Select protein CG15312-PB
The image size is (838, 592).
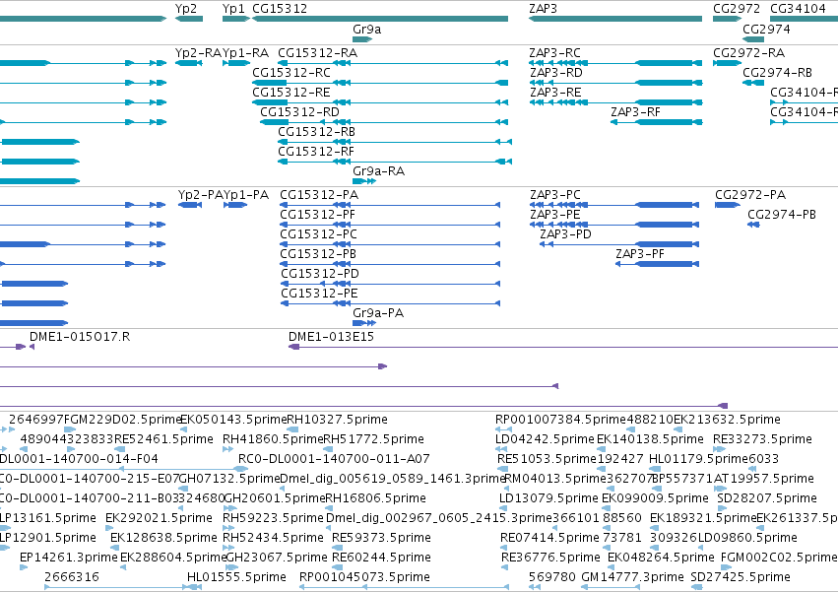pos(318,254)
